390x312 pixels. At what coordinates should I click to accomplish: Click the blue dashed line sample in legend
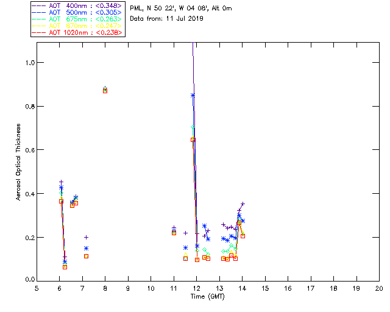[x=39, y=12]
